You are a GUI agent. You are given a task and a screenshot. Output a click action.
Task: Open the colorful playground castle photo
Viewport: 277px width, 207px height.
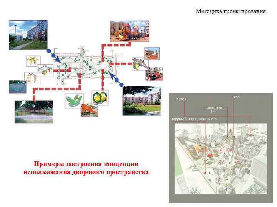point(130,31)
